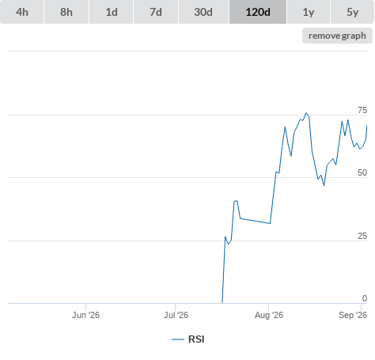
Task: Click the 25 y-axis value label
Action: coord(362,236)
